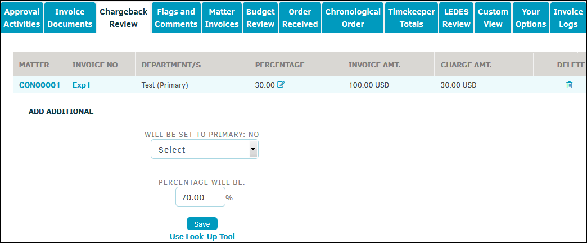
Task: Open the Select department combo box
Action: (x=205, y=149)
